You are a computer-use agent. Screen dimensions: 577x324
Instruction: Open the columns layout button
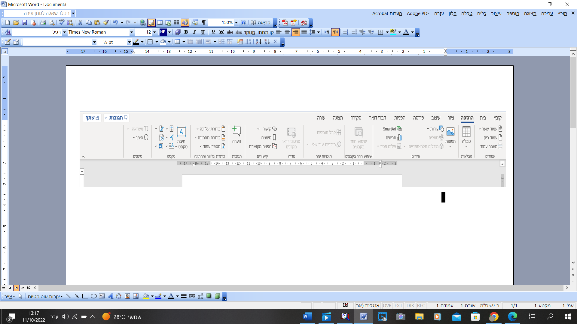177,22
